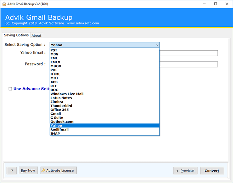Choose MSG from the saving options list
Viewport: 233px width, 183px height.
(x=105, y=54)
